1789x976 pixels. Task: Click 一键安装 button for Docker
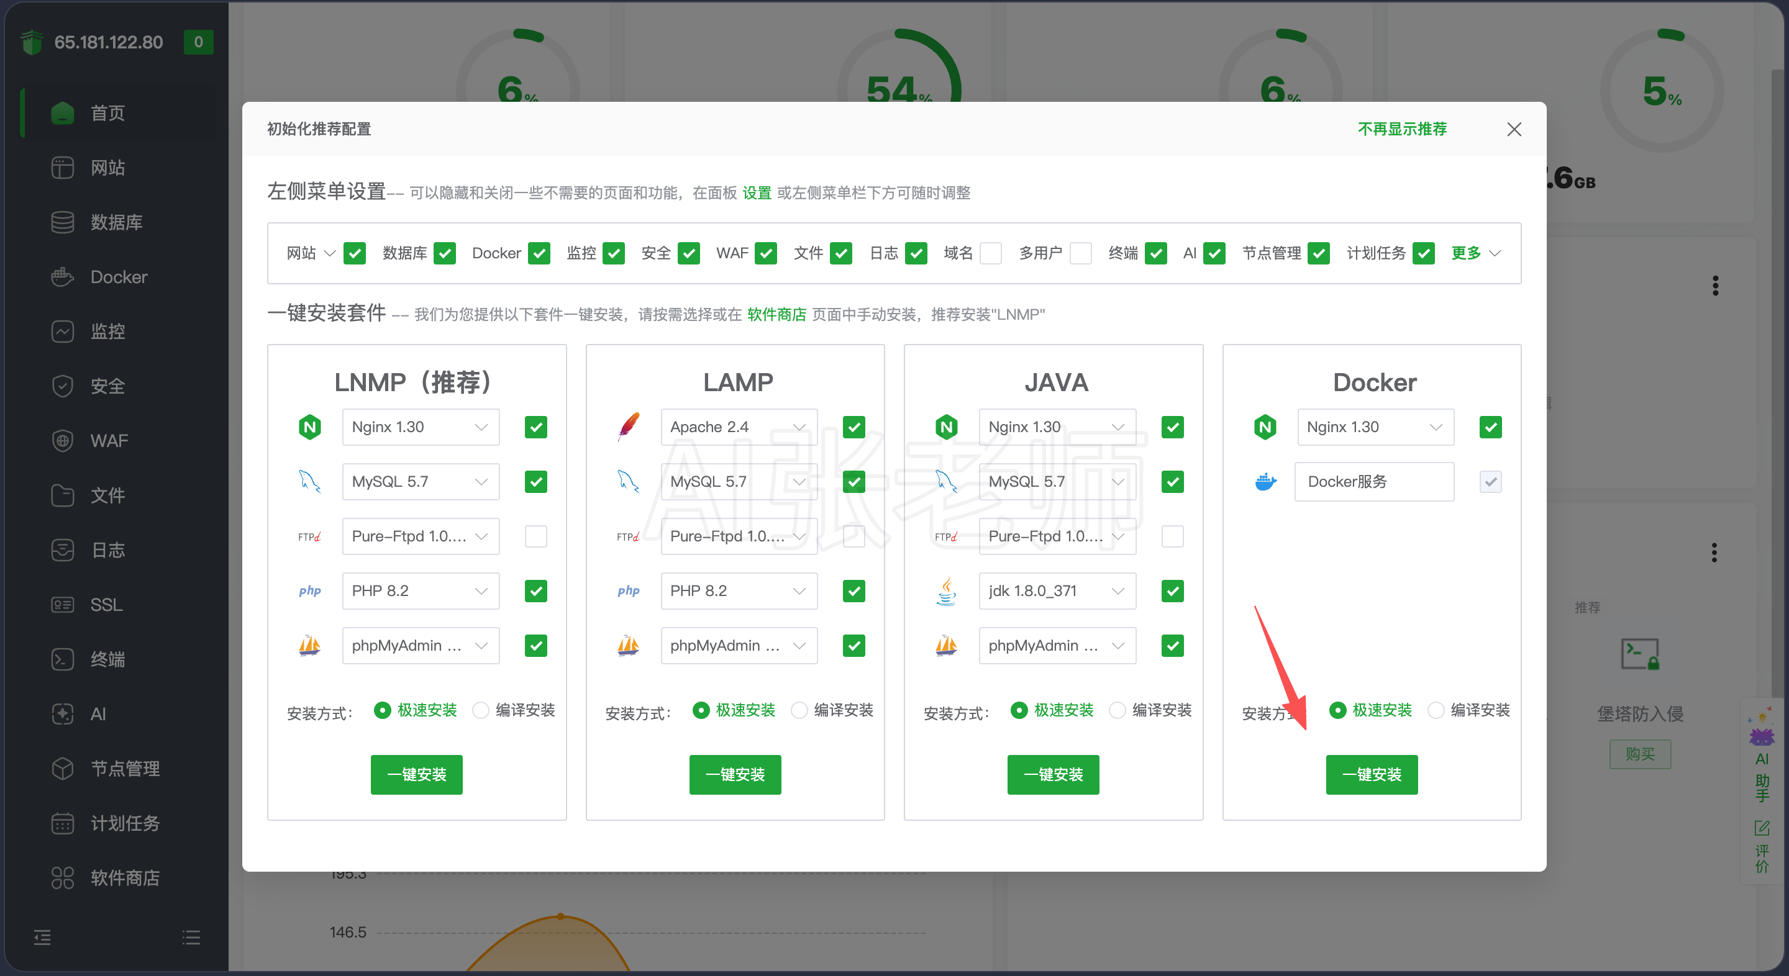(x=1372, y=774)
